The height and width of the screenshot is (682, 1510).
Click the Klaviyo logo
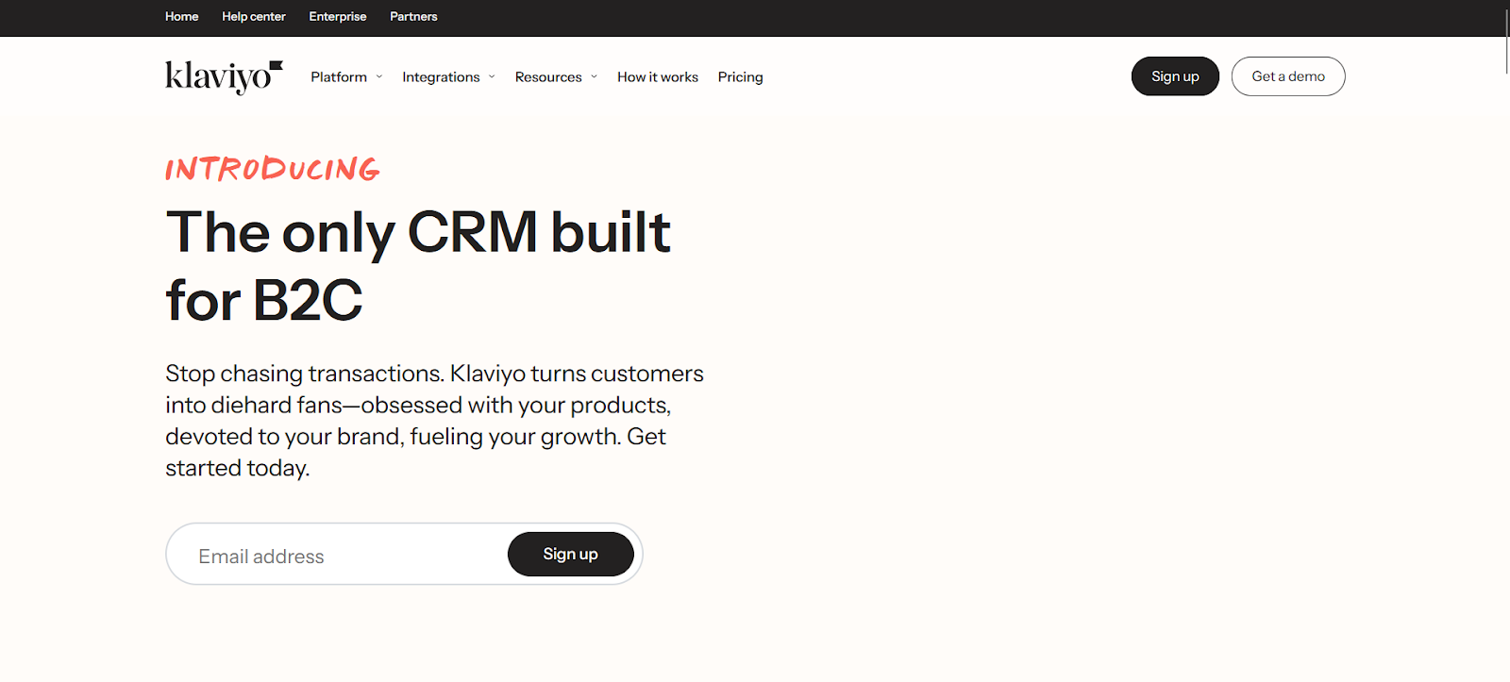[224, 77]
